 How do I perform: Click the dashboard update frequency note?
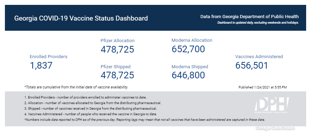(x=258, y=23)
